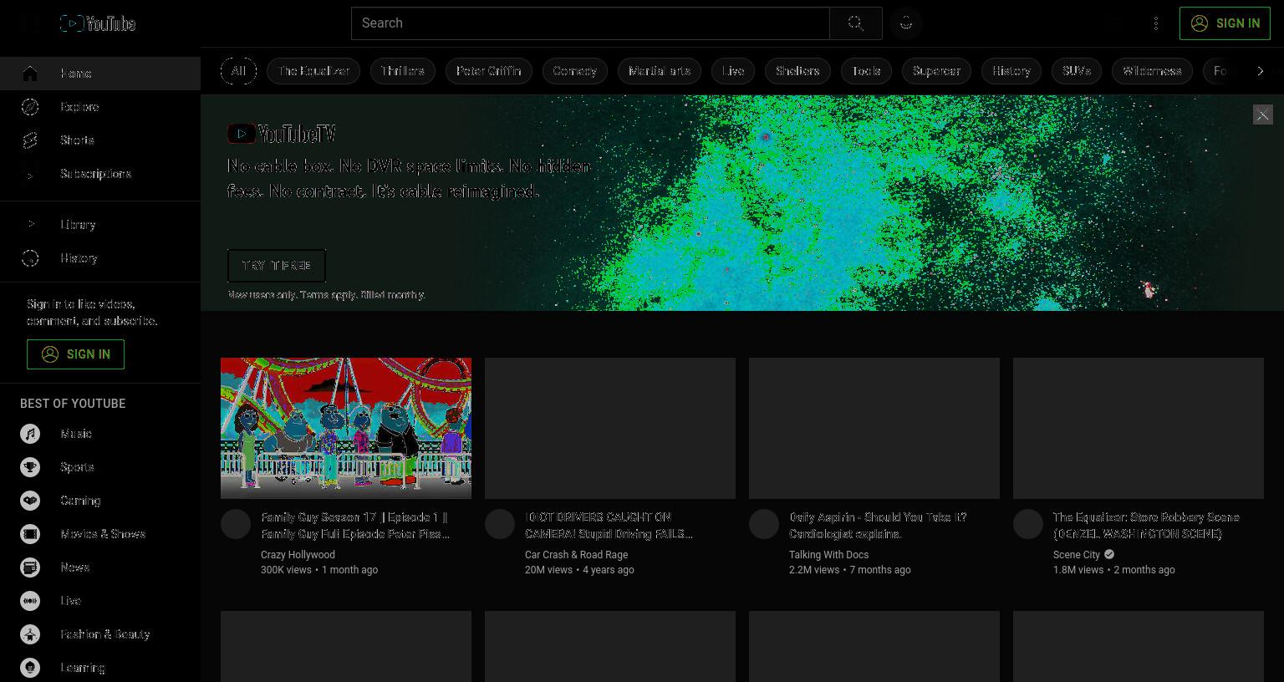This screenshot has height=682, width=1284.
Task: Open Learning lightbulb icon
Action: (x=30, y=668)
